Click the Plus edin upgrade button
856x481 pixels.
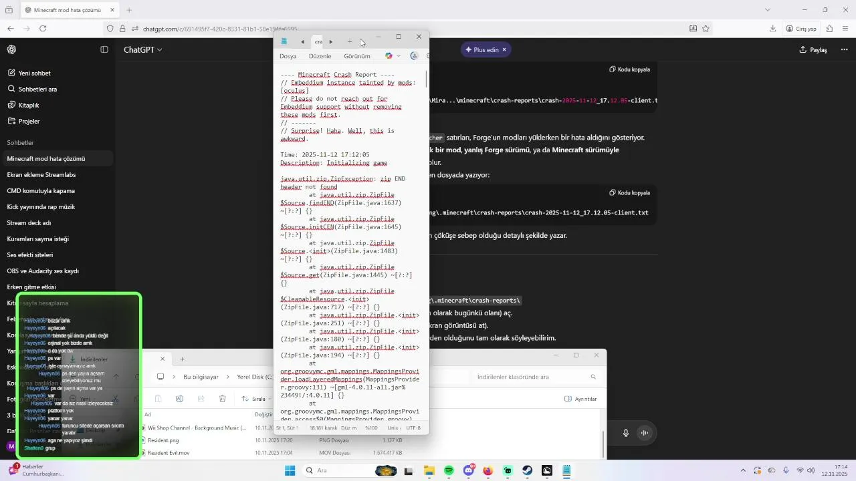pyautogui.click(x=486, y=50)
